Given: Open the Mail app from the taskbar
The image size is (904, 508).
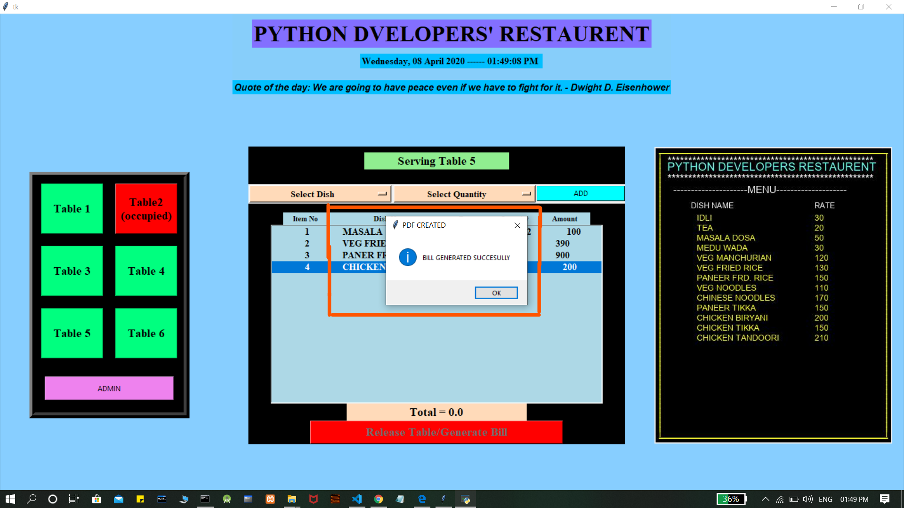Looking at the screenshot, I should (118, 500).
